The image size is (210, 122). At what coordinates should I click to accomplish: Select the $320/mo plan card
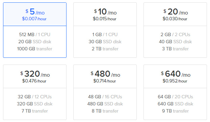coord(35,92)
